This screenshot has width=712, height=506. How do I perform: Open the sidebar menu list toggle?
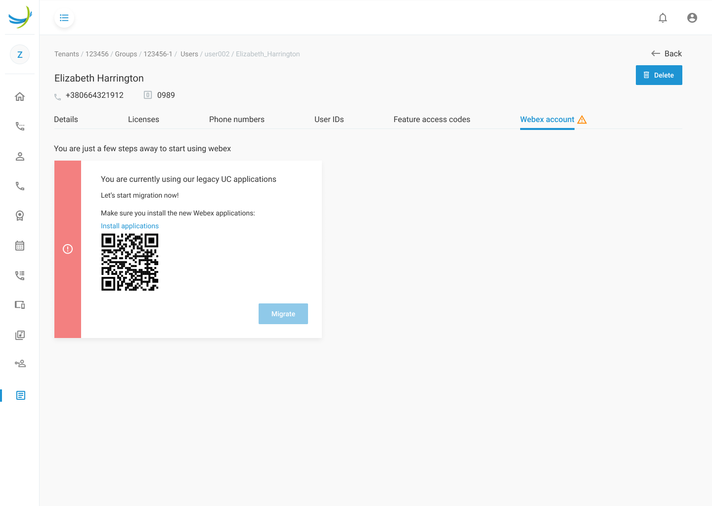64,18
